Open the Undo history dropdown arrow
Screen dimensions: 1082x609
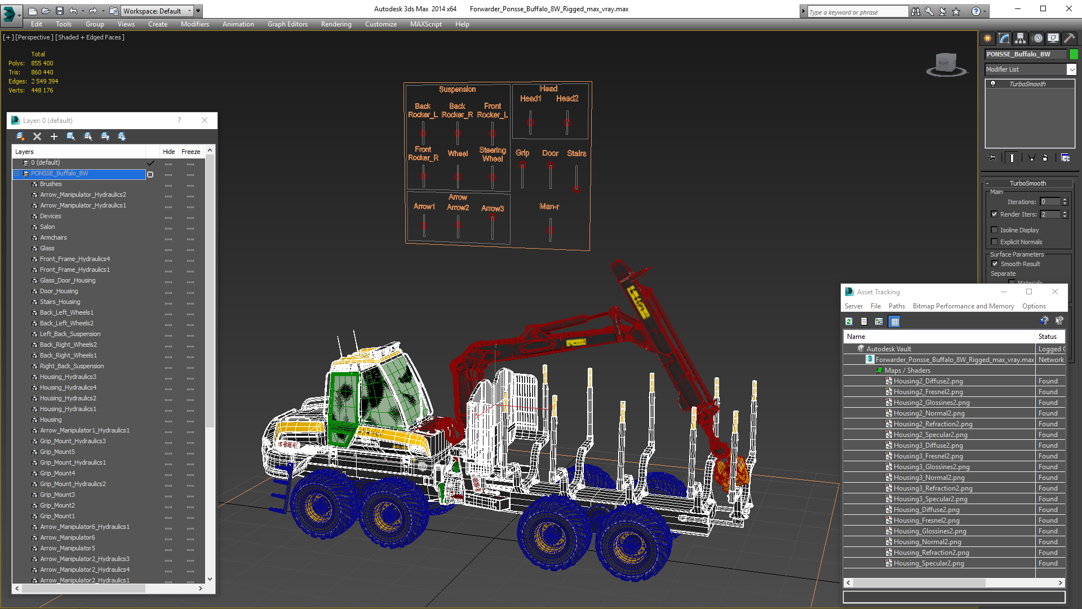click(83, 11)
